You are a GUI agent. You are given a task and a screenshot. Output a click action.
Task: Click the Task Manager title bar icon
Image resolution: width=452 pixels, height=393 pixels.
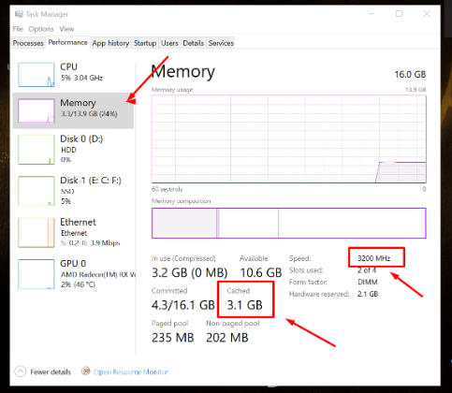(19, 14)
